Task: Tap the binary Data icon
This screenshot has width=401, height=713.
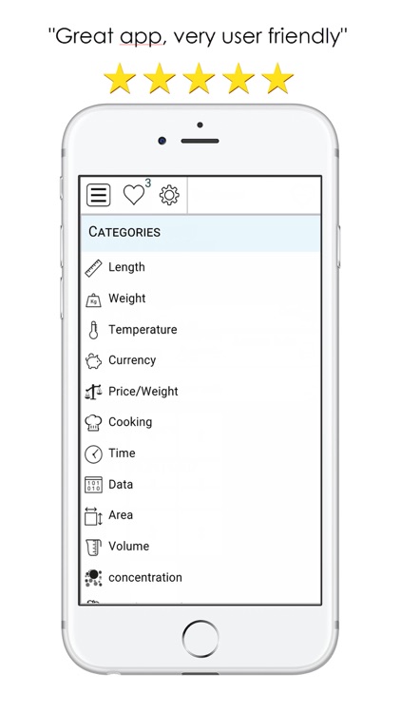Action: click(x=94, y=485)
